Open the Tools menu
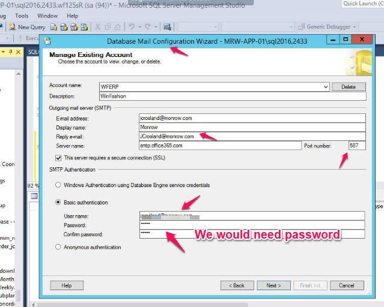Image resolution: width=384 pixels, height=307 pixels. pyautogui.click(x=22, y=16)
